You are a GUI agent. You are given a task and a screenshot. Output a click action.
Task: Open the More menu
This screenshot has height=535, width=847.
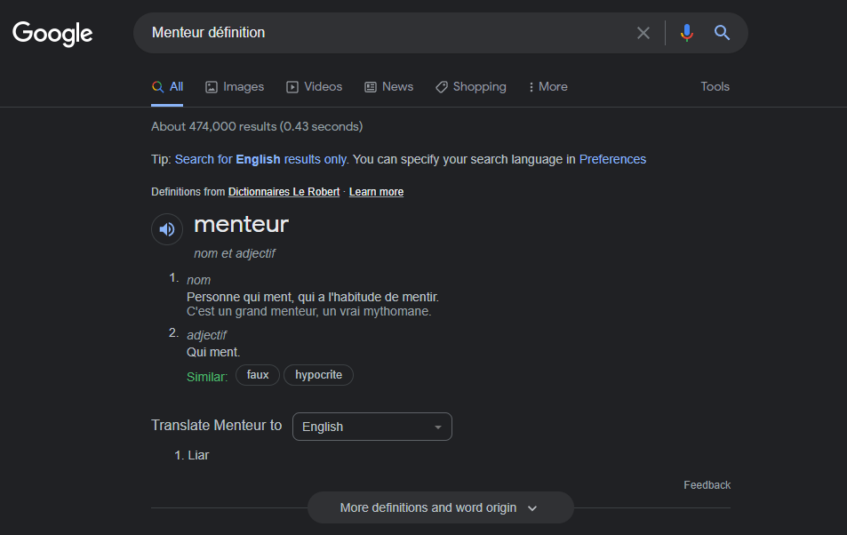coord(547,86)
